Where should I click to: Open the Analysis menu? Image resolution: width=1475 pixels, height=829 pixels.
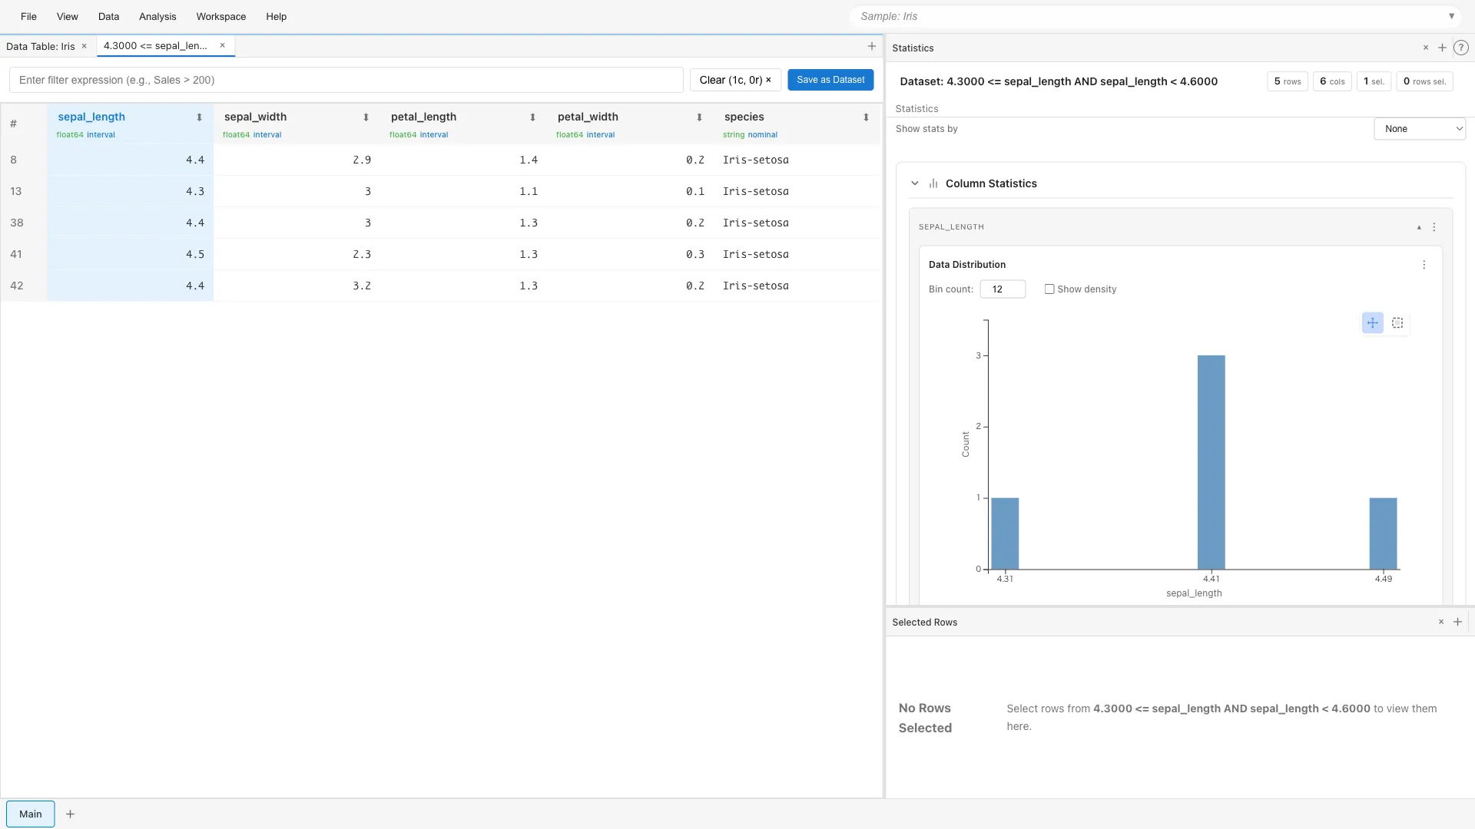click(x=157, y=16)
